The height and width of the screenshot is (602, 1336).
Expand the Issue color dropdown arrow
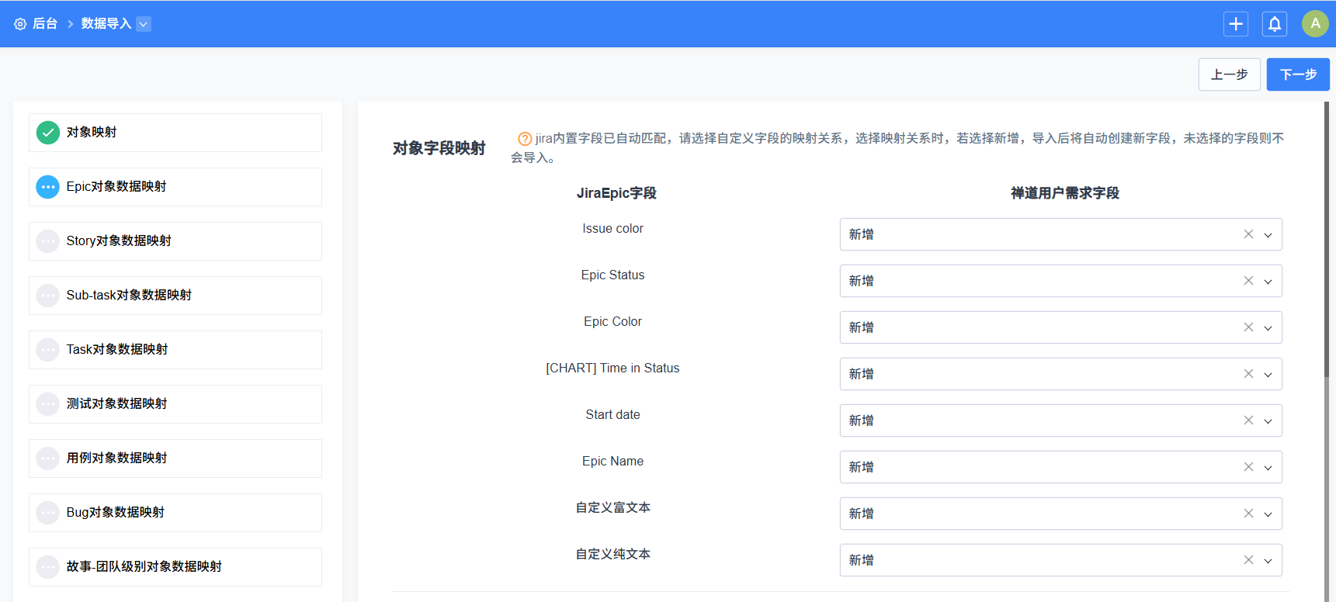1268,235
